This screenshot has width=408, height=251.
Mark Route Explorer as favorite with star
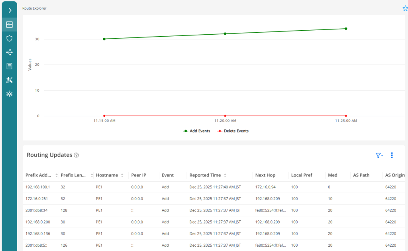[x=405, y=8]
